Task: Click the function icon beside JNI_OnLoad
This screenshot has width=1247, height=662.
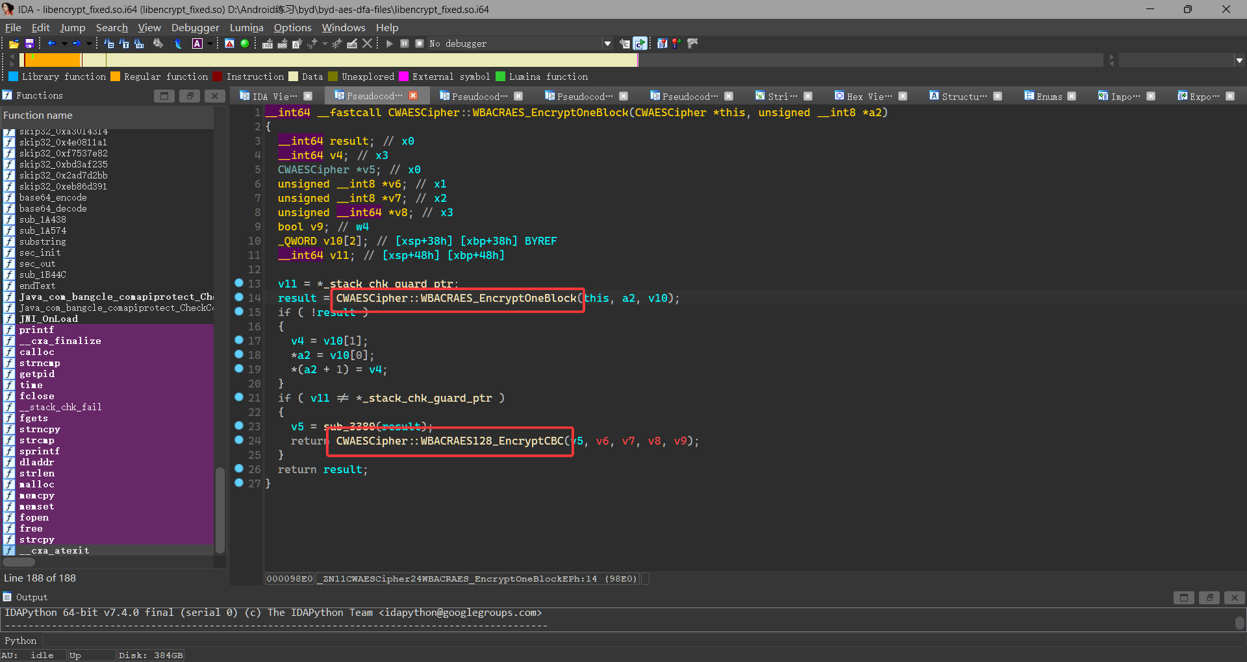Action: tap(9, 319)
